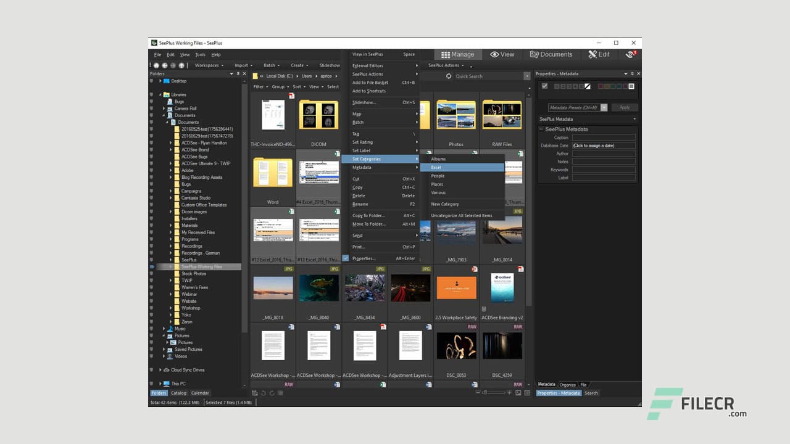Expand the ACDSee Brand folder tree node
The height and width of the screenshot is (444, 790).
click(171, 150)
